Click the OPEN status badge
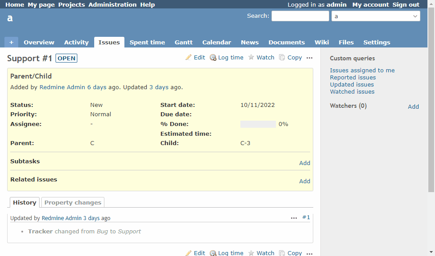Image resolution: width=435 pixels, height=256 pixels. (66, 58)
